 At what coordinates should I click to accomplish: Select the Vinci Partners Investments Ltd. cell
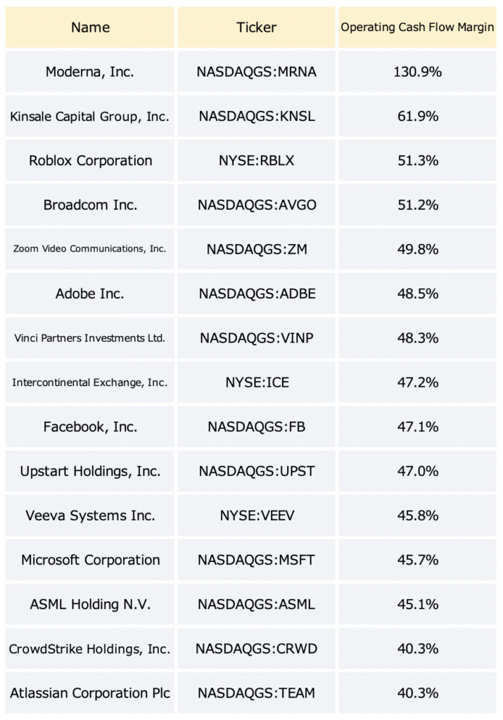pyautogui.click(x=90, y=338)
